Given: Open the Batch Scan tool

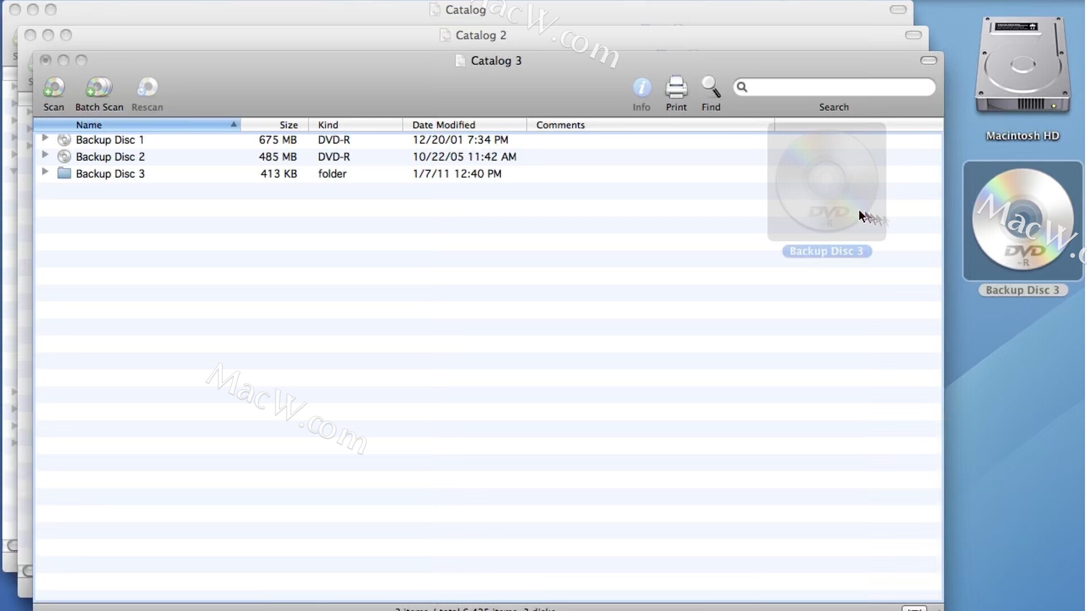Looking at the screenshot, I should pos(99,88).
